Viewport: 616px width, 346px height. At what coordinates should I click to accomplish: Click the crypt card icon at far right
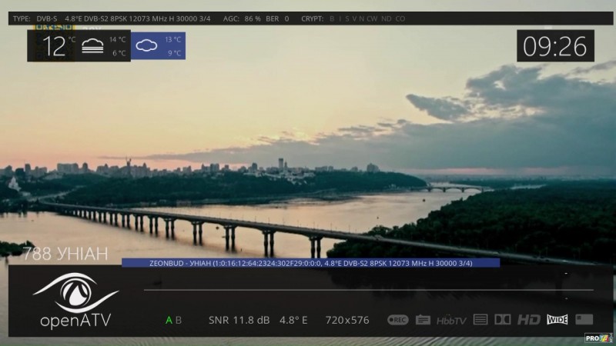584,320
